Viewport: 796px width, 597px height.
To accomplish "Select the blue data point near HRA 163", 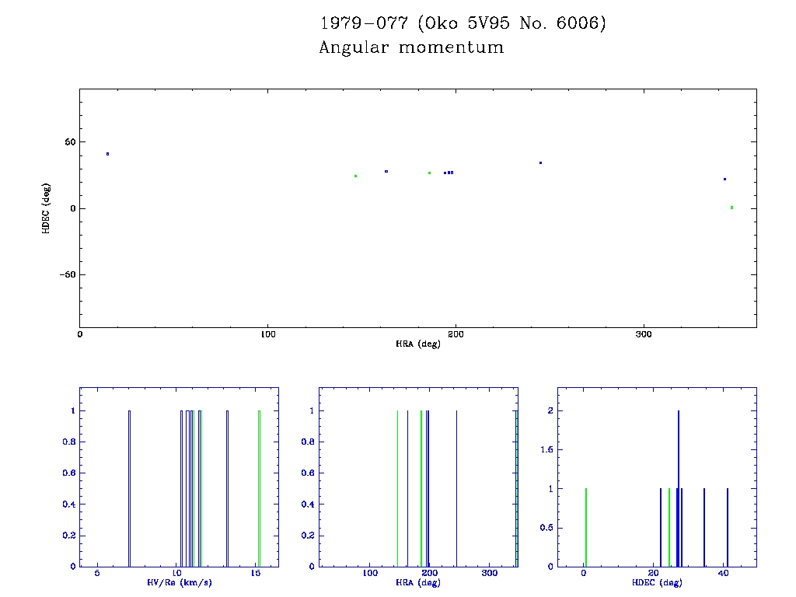I will [x=386, y=172].
